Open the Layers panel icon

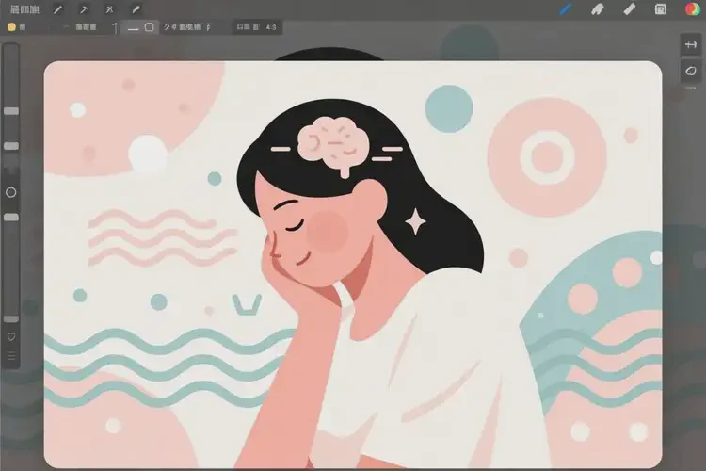coord(661,9)
